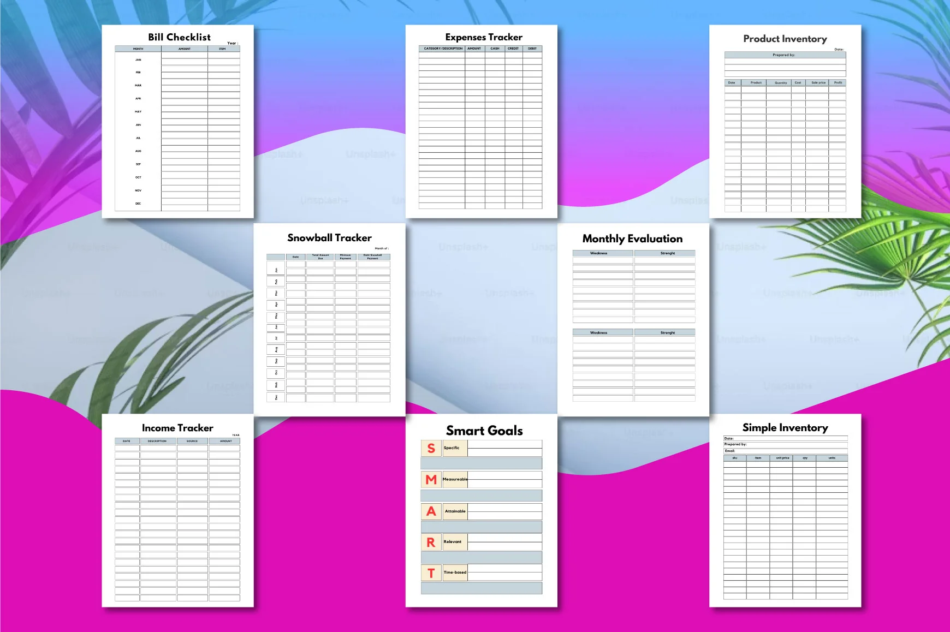Click the units column header in Simple Inventory
The height and width of the screenshot is (632, 950).
832,458
